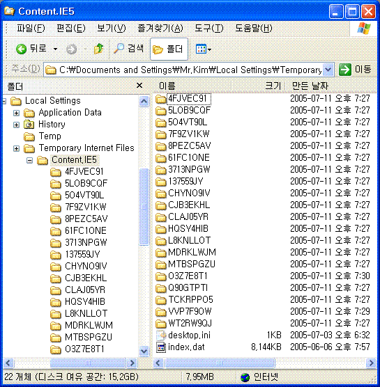Viewport: 380px width, 387px height.
Task: Select CLAJ05YR folder icon in file list
Action: tap(160, 217)
